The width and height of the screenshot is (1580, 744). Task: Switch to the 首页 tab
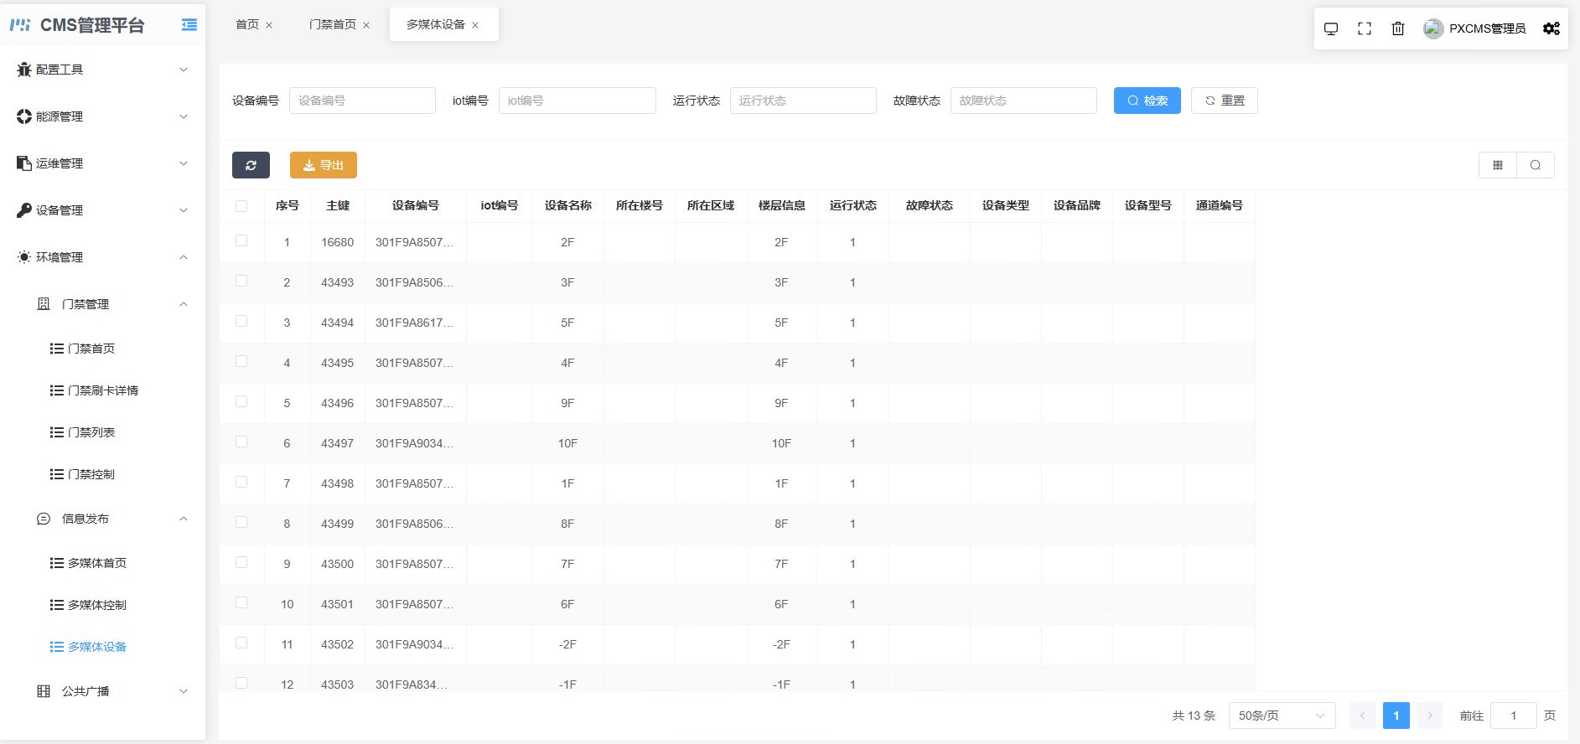click(x=247, y=25)
